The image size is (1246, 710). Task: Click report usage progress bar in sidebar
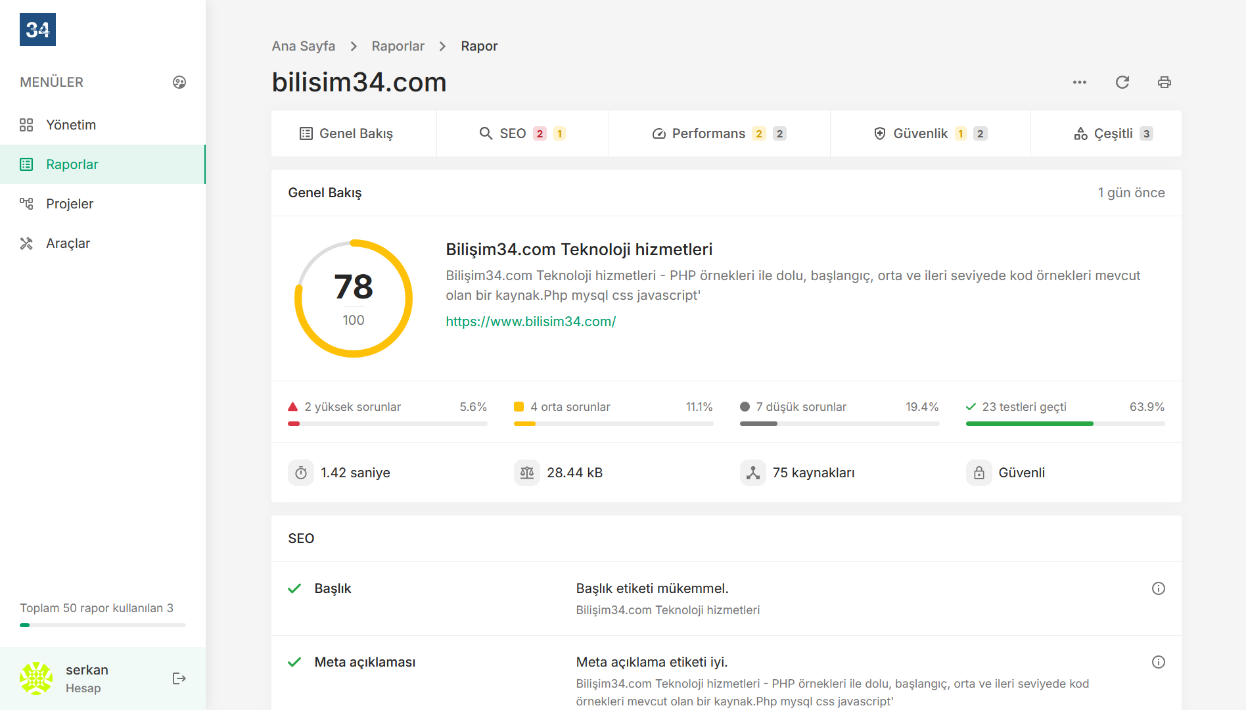tap(103, 625)
